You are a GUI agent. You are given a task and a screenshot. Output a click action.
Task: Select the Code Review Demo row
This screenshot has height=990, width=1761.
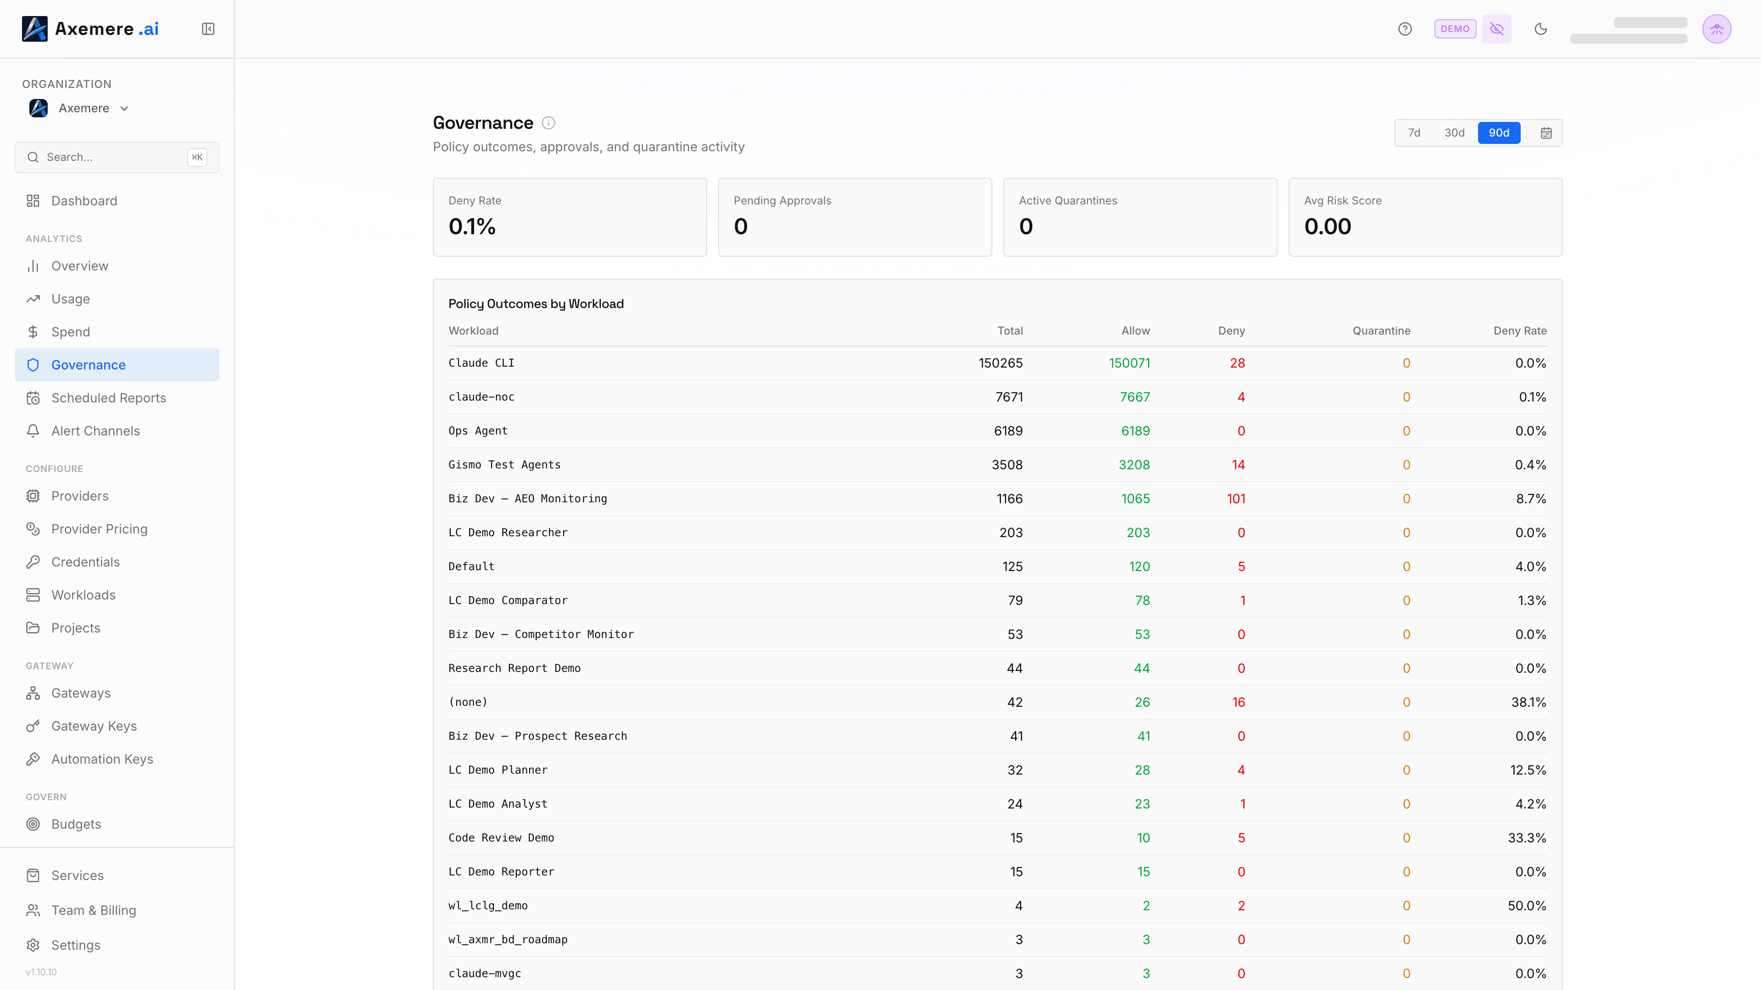pos(997,838)
